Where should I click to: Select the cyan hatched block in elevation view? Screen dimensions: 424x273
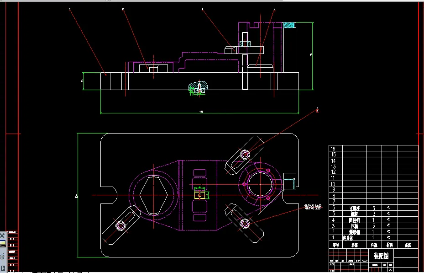[288, 25]
